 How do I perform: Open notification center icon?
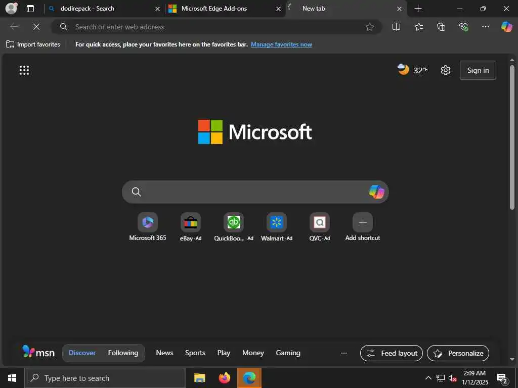pyautogui.click(x=502, y=378)
